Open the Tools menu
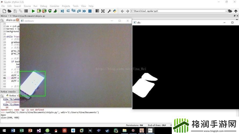239x134 pixels. (76, 6)
